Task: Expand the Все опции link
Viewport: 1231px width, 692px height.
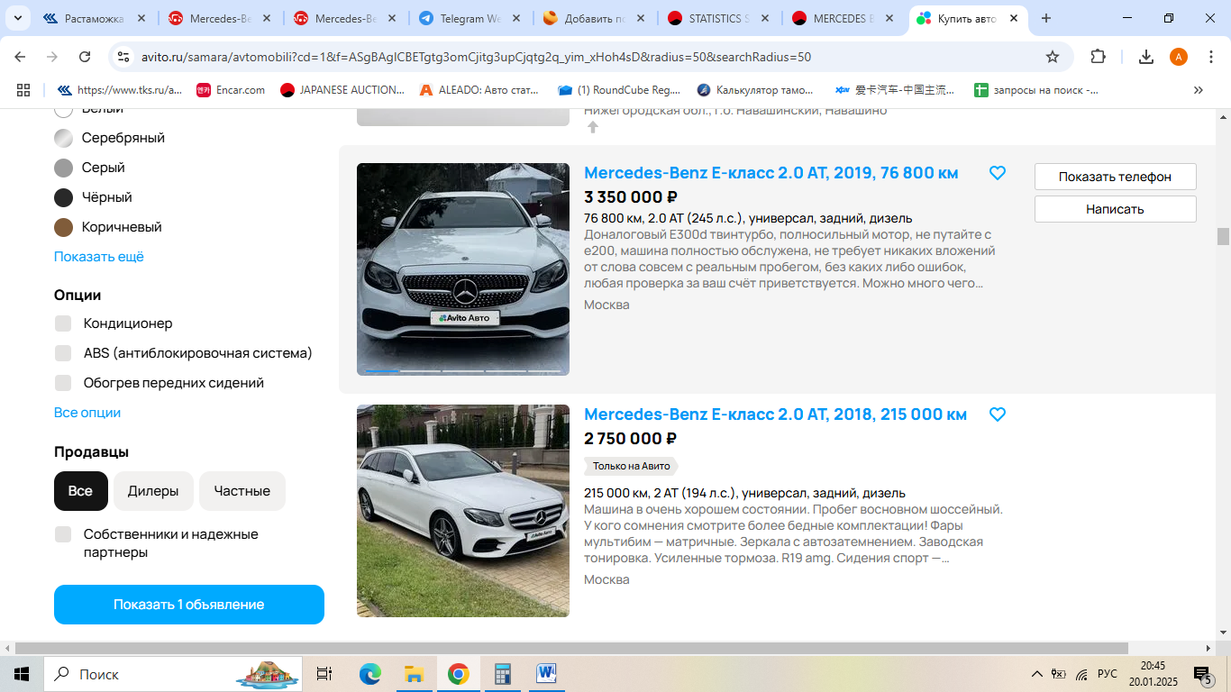Action: (87, 413)
